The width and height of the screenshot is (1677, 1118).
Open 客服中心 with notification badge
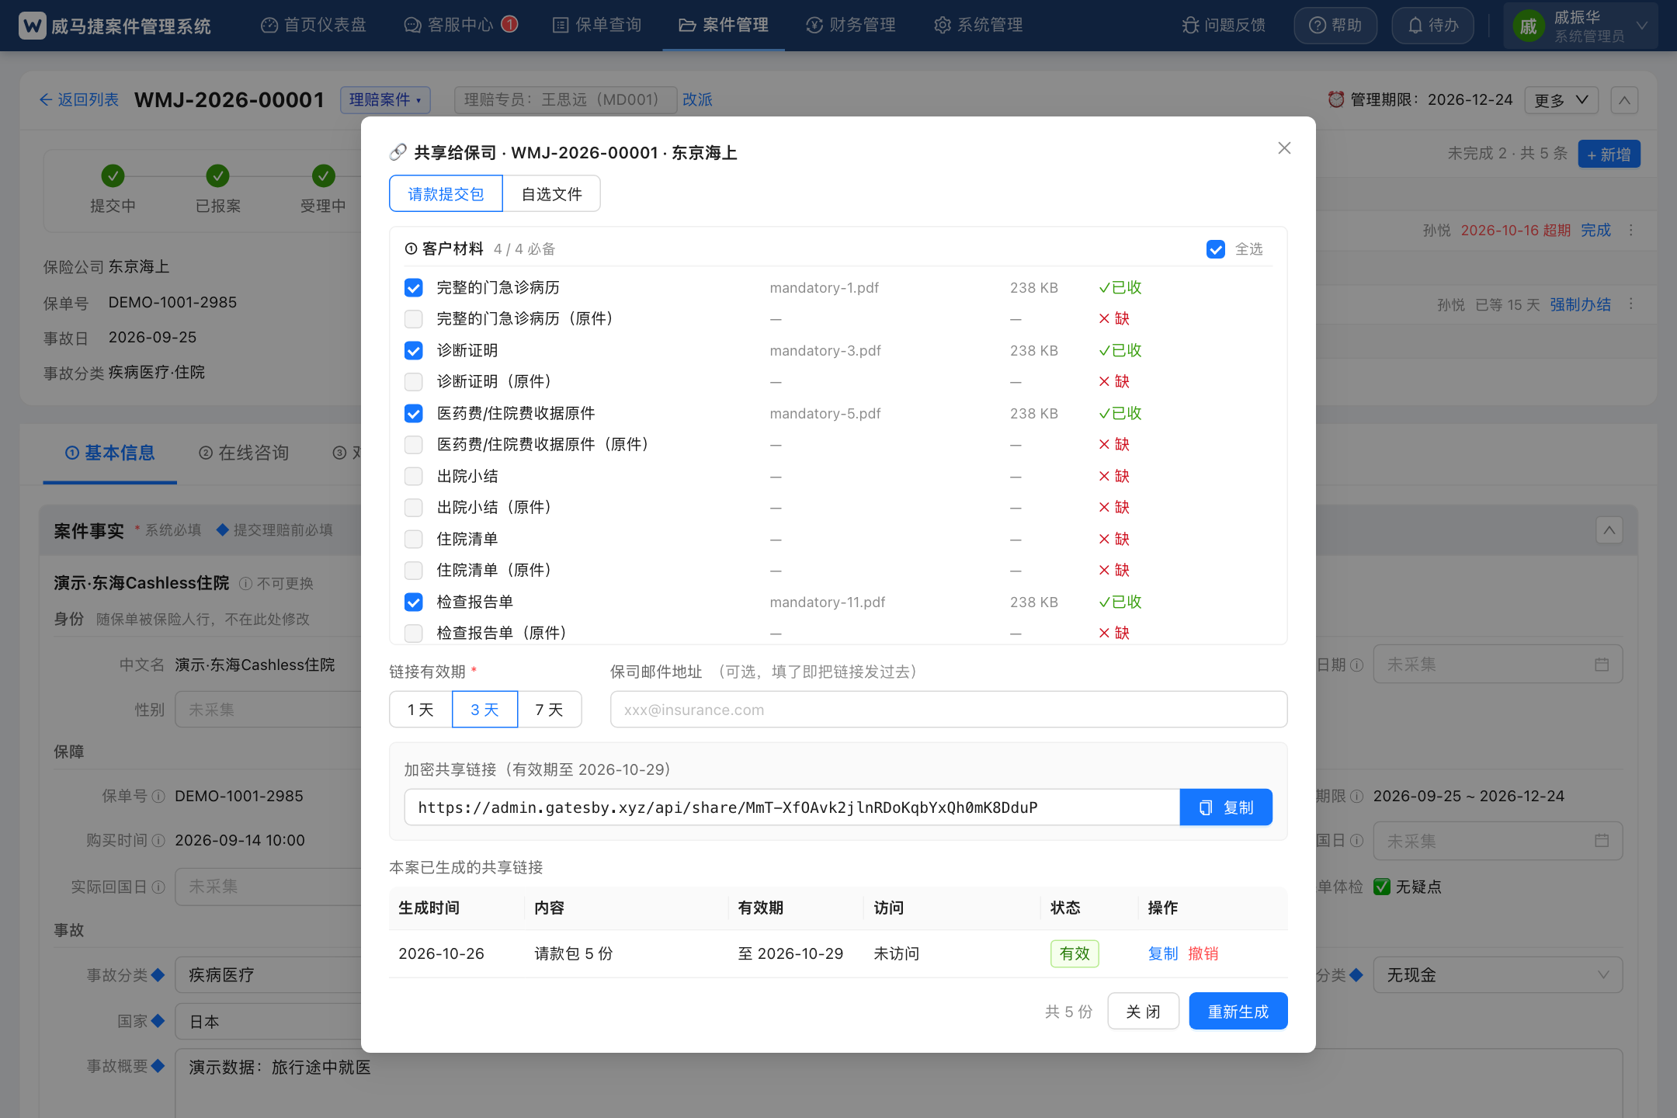[x=460, y=26]
